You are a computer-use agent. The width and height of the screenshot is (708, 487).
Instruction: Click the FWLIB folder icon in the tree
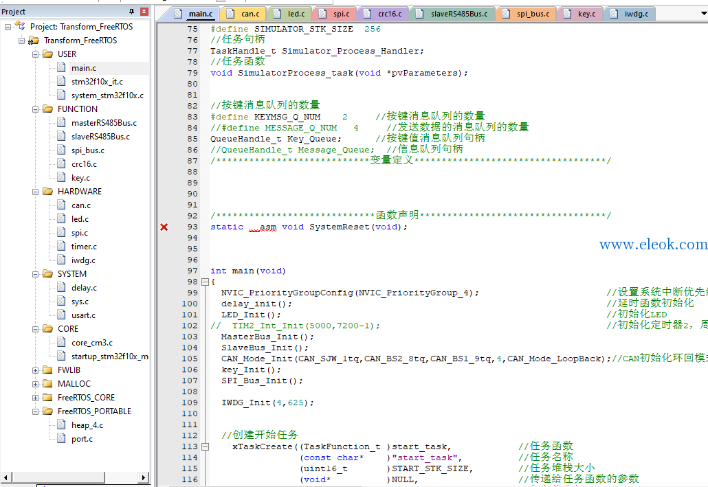(x=48, y=370)
